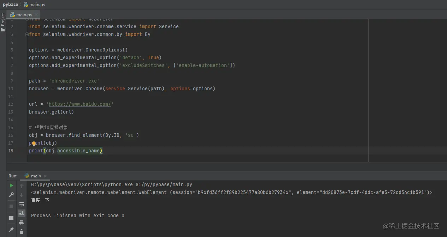
Task: Click the 根据id查找对象 comment line
Action: point(48,128)
